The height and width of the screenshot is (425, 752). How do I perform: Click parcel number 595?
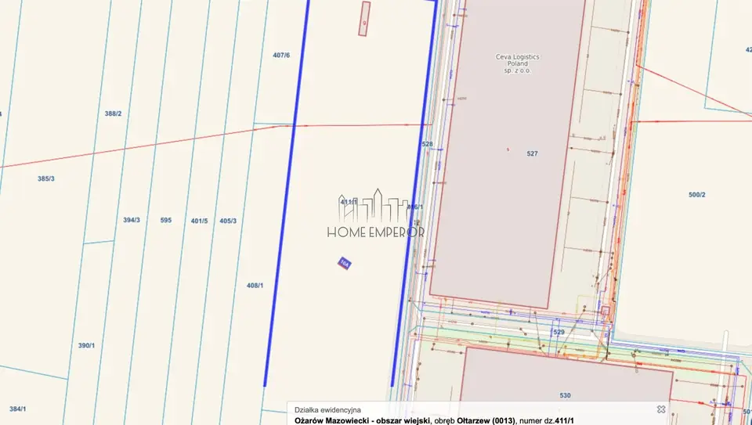[166, 220]
